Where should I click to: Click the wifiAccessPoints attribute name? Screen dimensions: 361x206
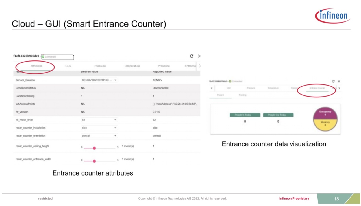(x=25, y=104)
